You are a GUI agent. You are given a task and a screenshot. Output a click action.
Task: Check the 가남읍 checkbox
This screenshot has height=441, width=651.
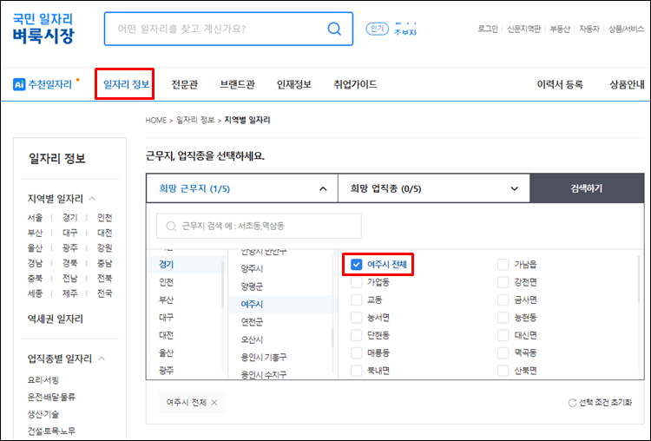[503, 265]
